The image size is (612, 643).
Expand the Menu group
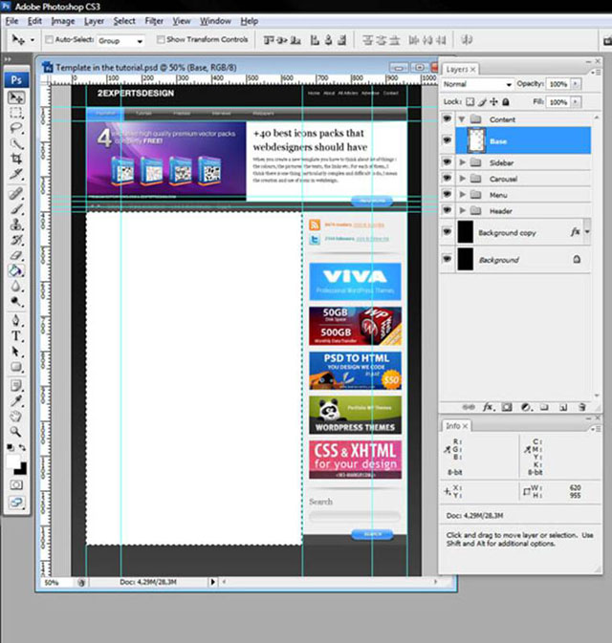(x=462, y=194)
